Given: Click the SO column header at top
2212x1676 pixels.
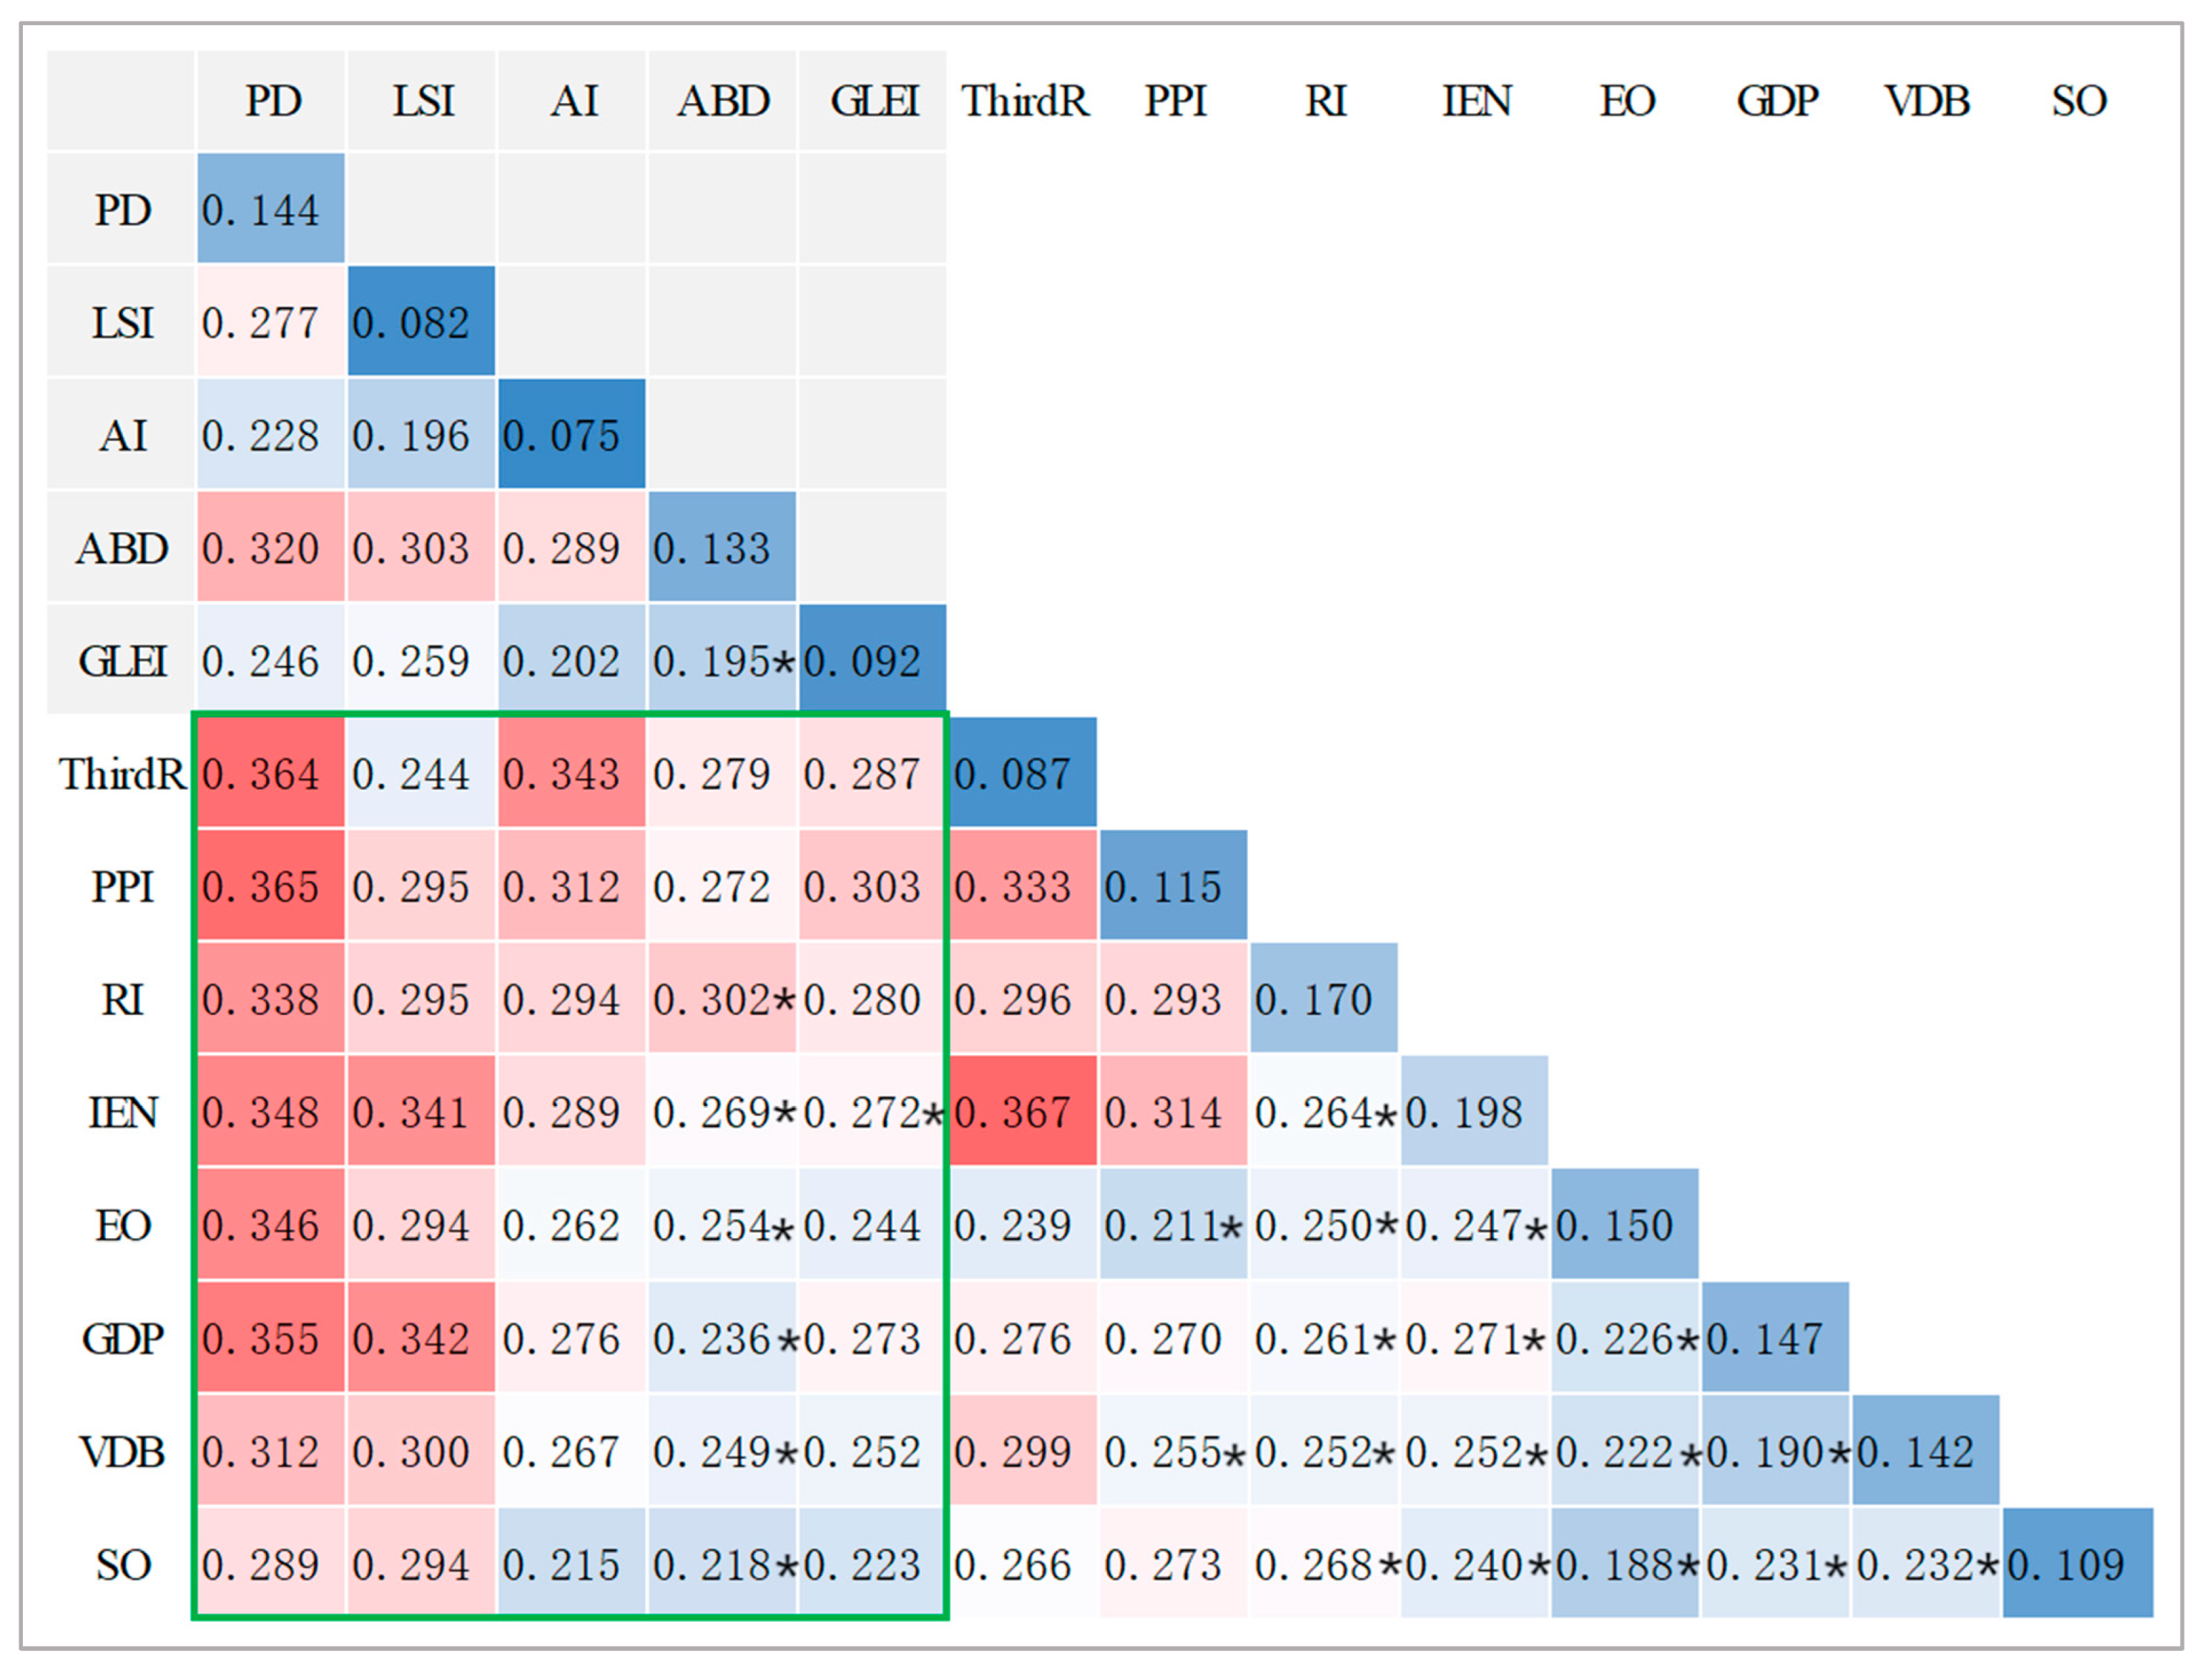Looking at the screenshot, I should [x=2078, y=101].
